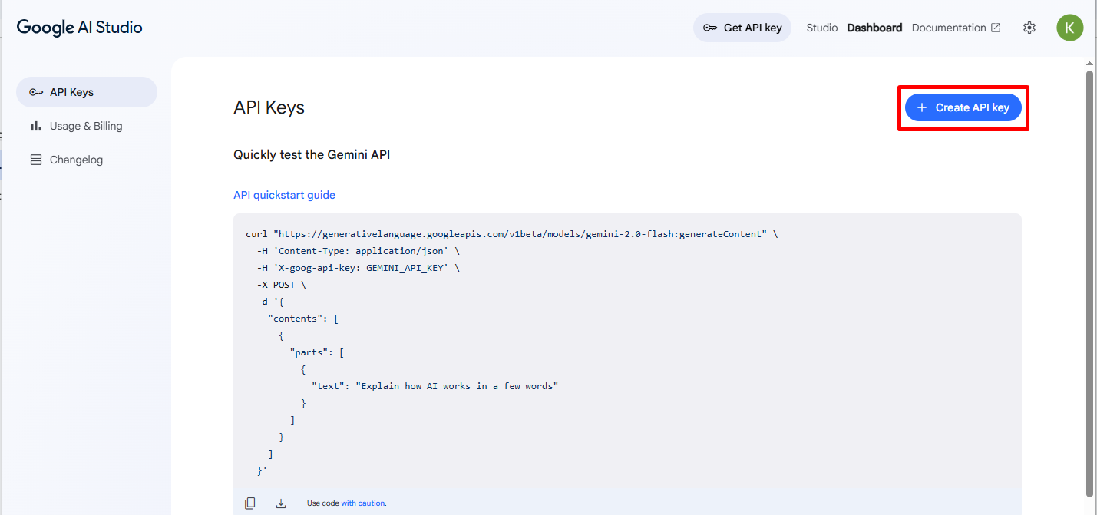Click the "Explain how AI works" text line

pyautogui.click(x=435, y=386)
